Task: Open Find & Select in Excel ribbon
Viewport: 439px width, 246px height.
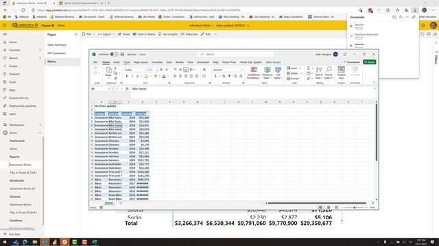Action: (329, 73)
